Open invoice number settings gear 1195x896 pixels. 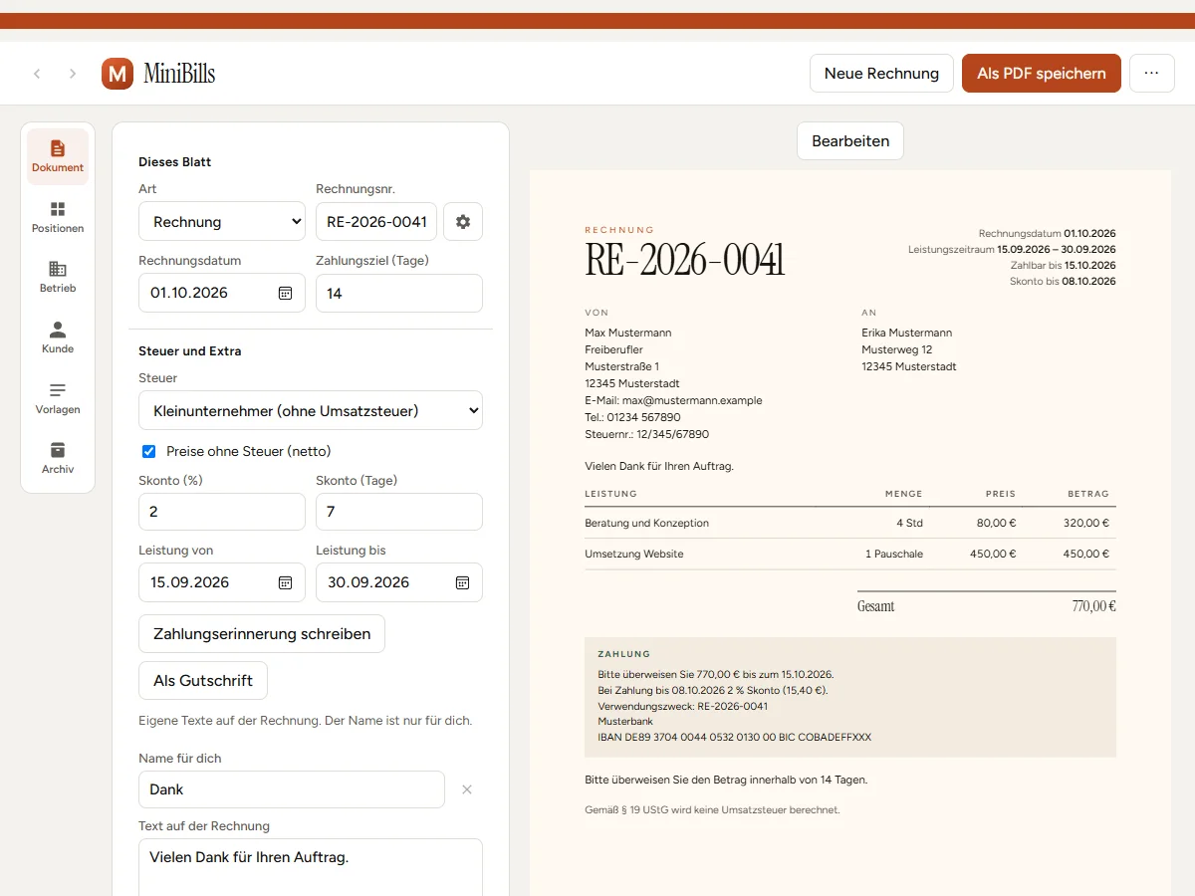(463, 222)
